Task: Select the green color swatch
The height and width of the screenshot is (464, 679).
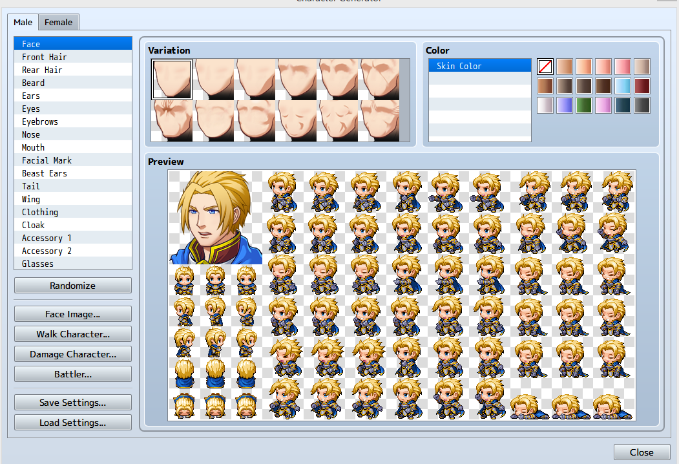Action: [584, 105]
